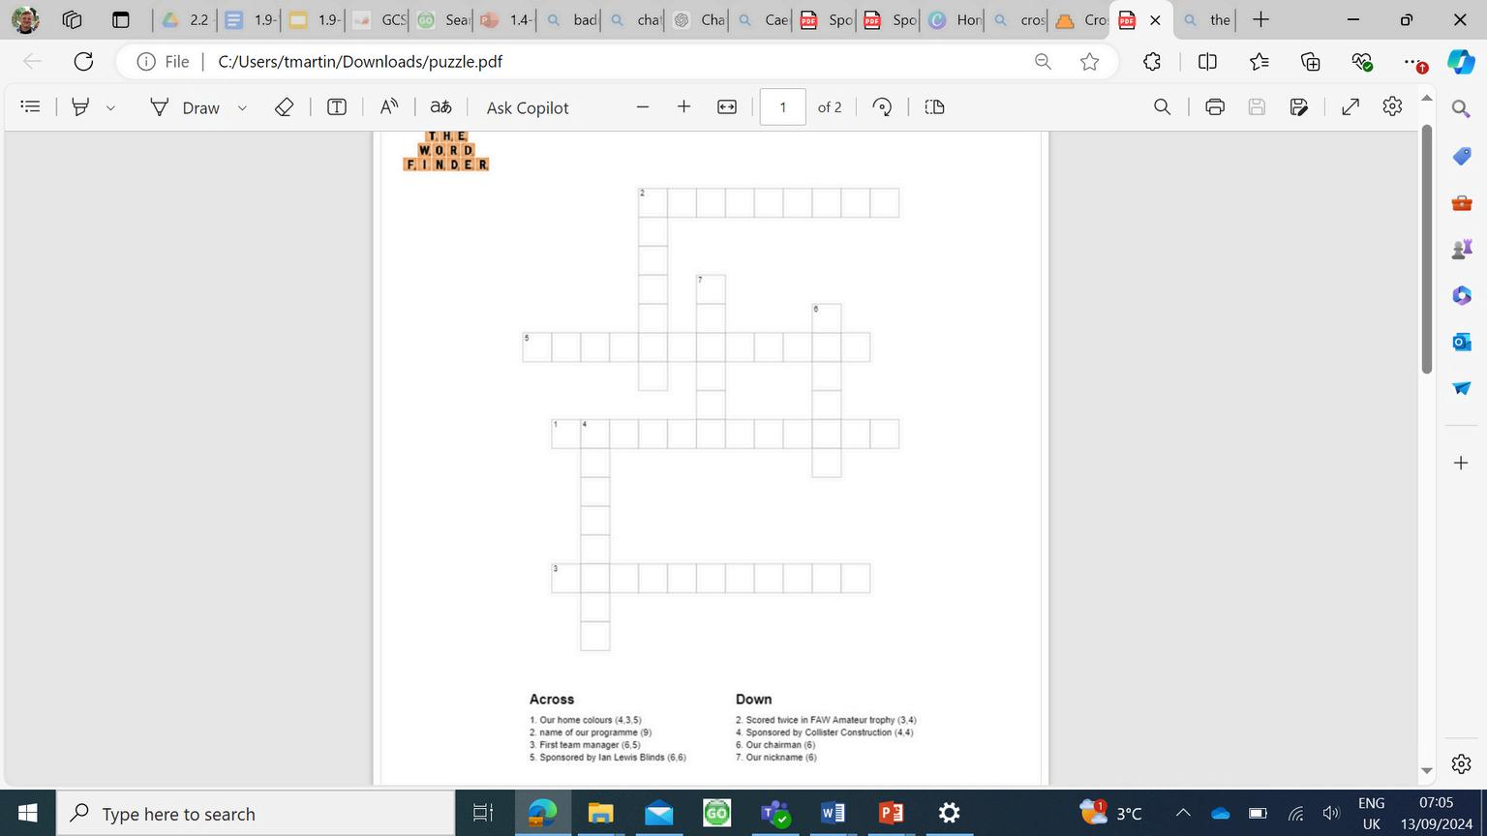Expand the Draw pen options dropdown
1487x836 pixels.
pos(242,107)
